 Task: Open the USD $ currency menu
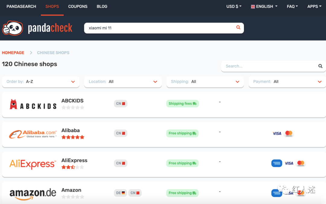pos(234,6)
